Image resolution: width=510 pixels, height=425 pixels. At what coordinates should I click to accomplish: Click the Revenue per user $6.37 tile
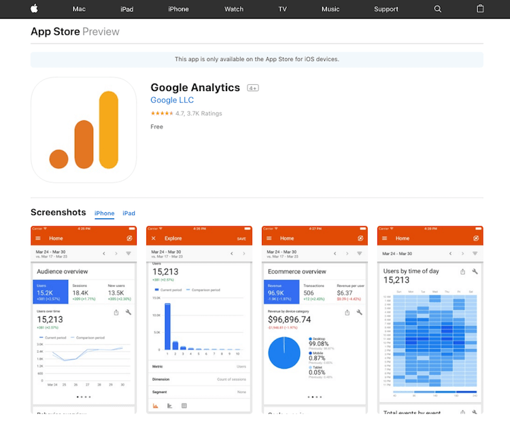(350, 292)
